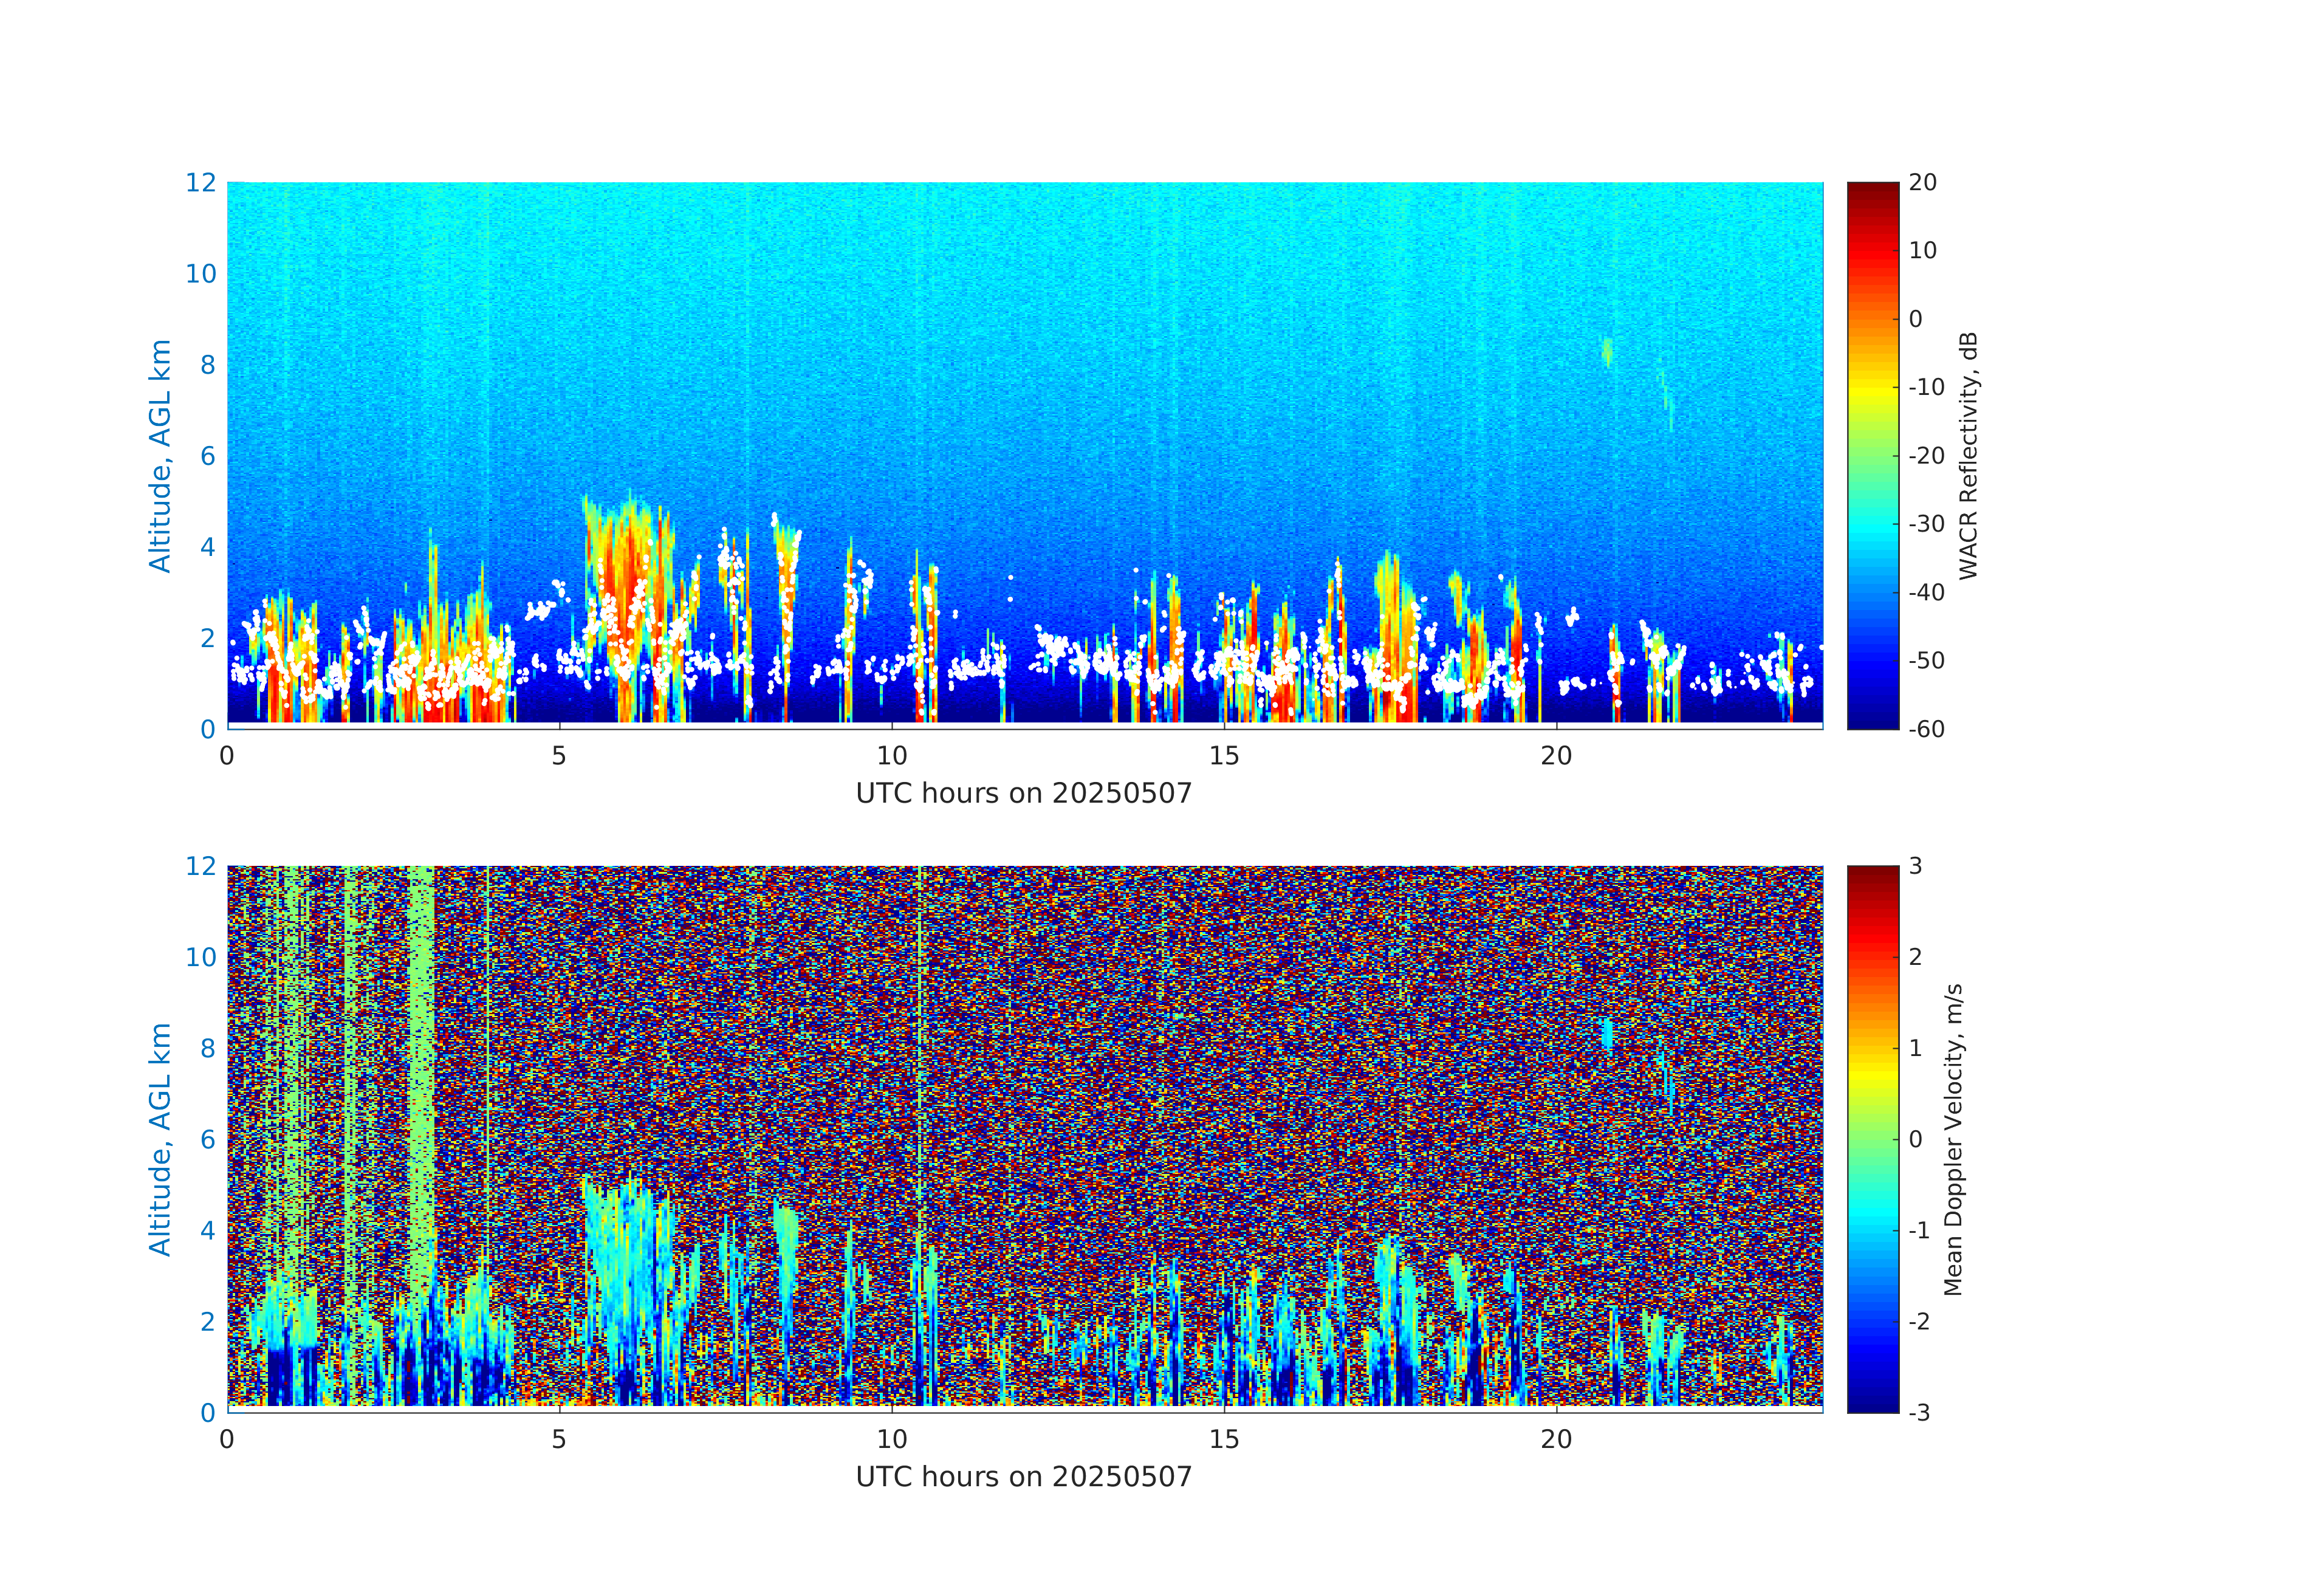Click the y-axis tick 12 on the top plot
Viewport: 2324px width, 1595px height.
click(200, 183)
